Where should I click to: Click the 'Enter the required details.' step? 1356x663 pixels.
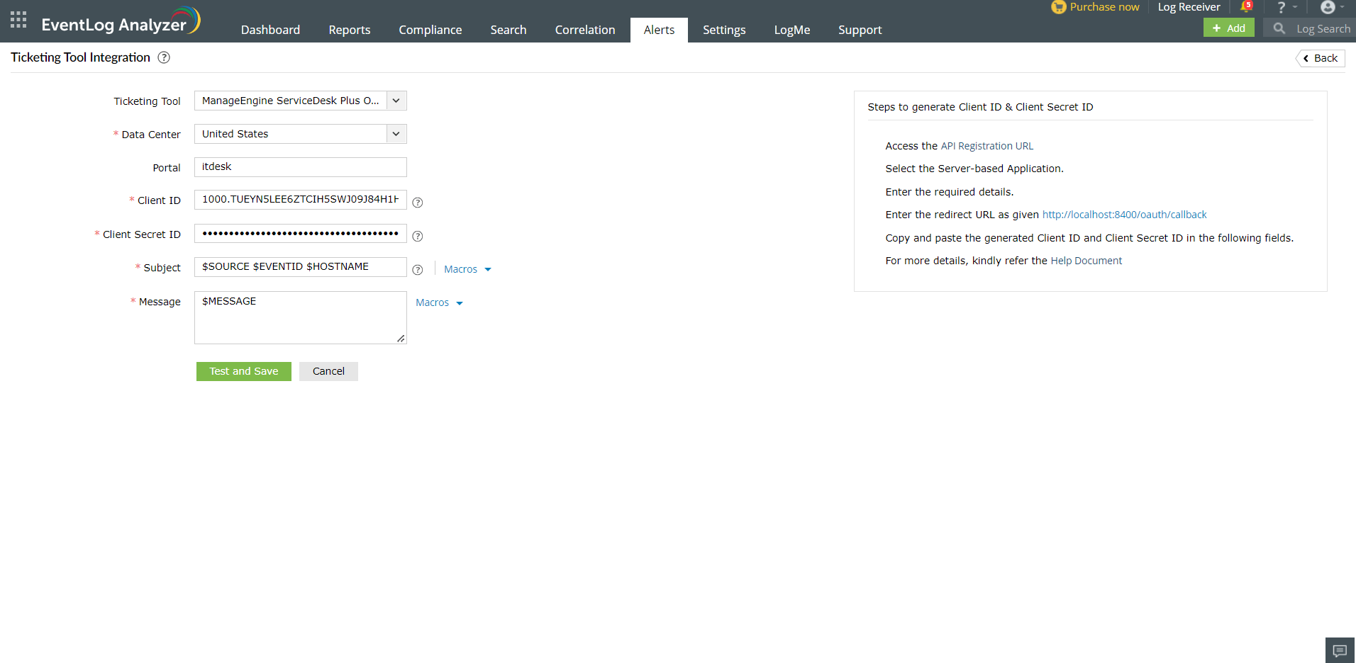[x=950, y=192]
